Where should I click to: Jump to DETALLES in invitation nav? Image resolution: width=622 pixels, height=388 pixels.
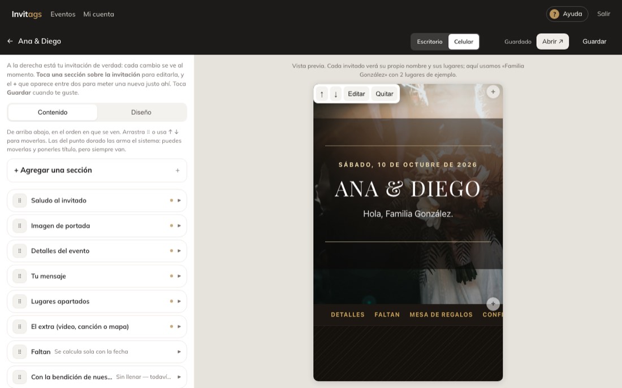[348, 315]
